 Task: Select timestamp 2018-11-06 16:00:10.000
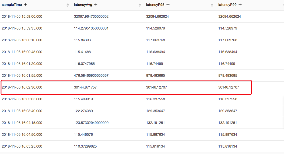click(22, 40)
